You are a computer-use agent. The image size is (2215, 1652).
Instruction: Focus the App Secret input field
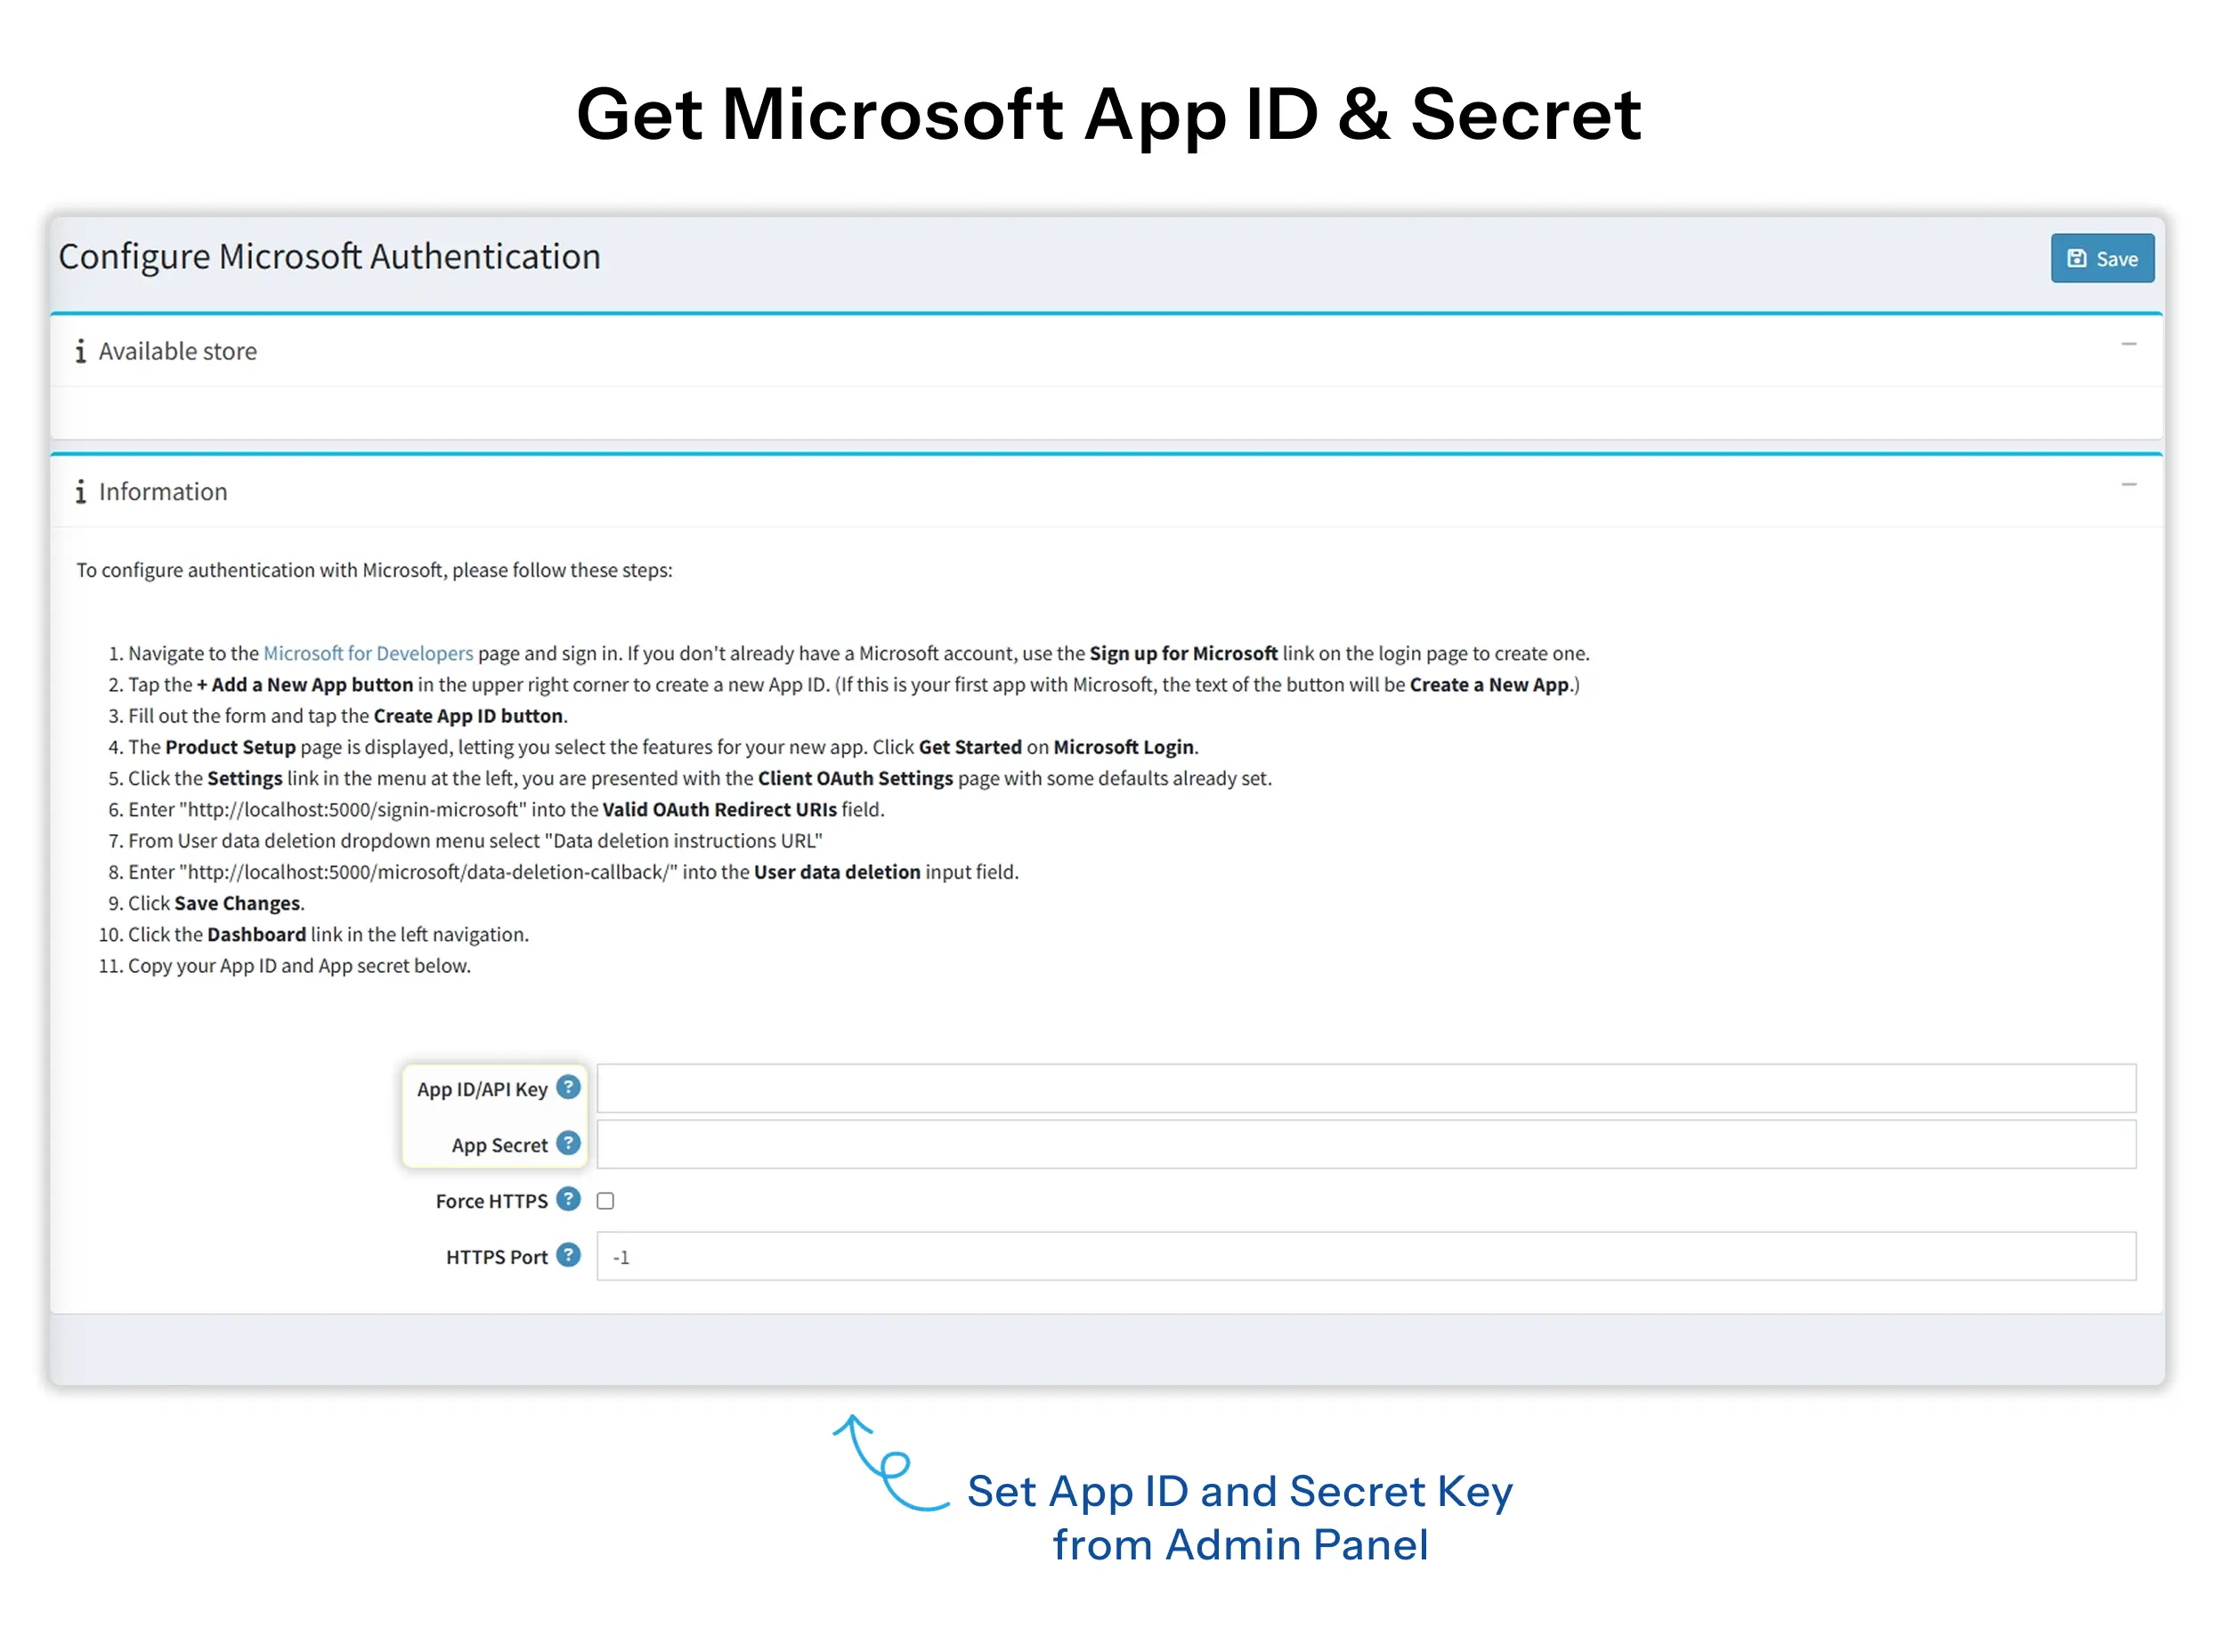click(1366, 1144)
